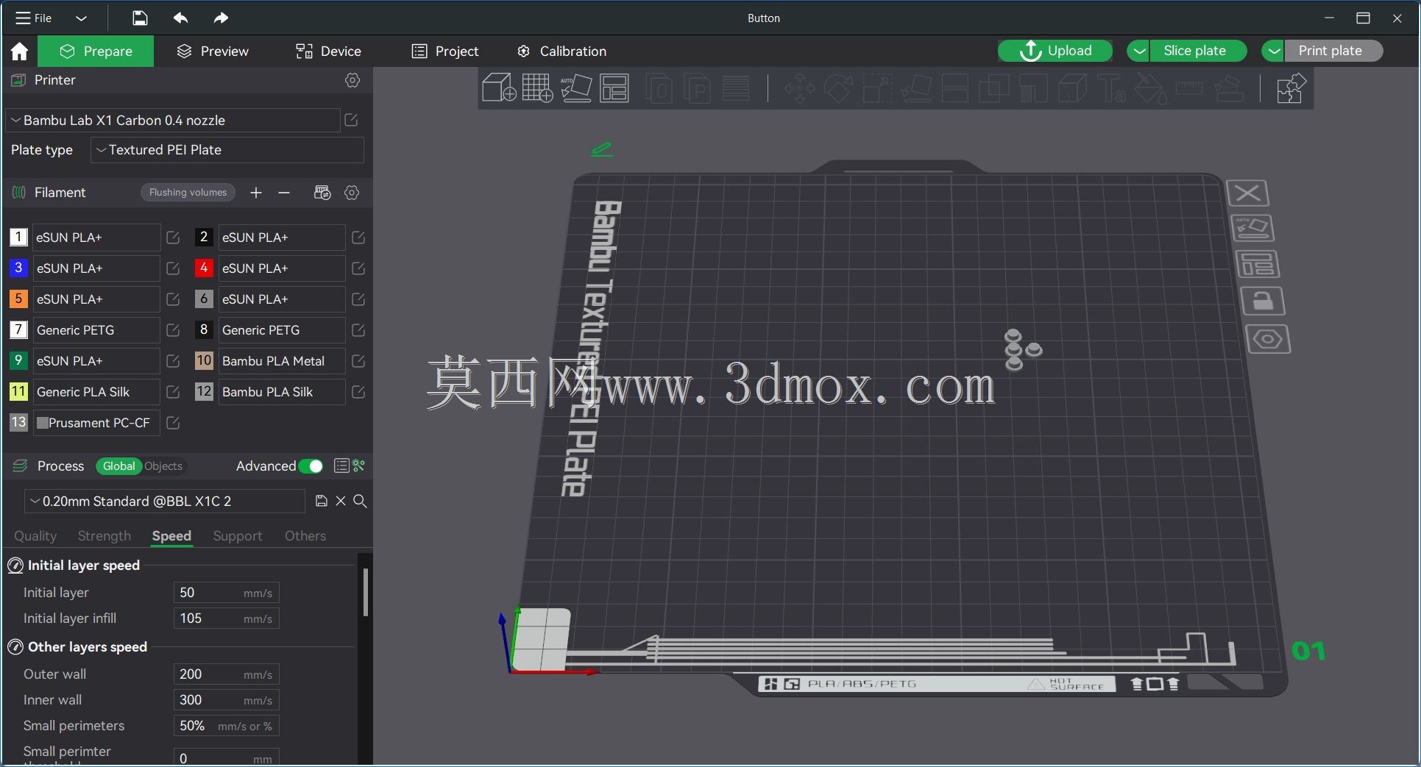
Task: Open Flushing volumes button
Action: pos(188,193)
